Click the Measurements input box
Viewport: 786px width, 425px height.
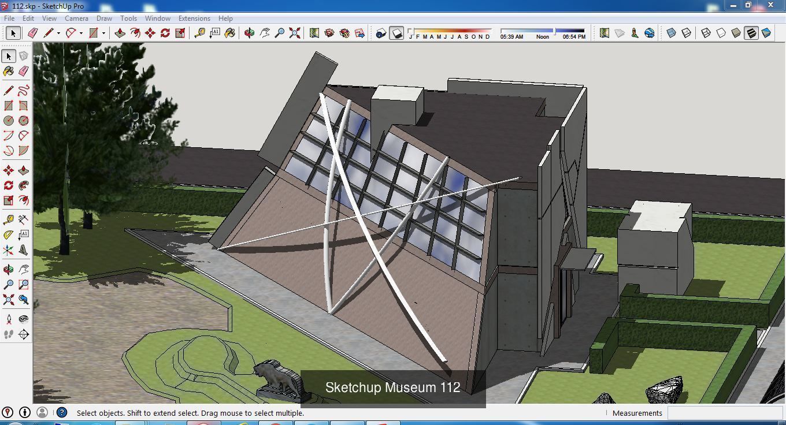725,413
